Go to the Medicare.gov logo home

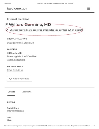[x=17, y=9]
